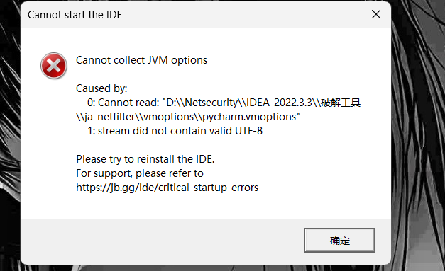
Task: Click the red error cross icon
Action: click(x=54, y=66)
